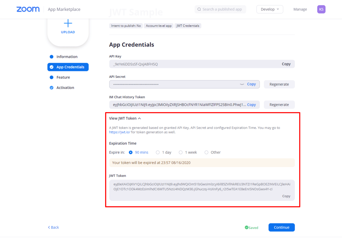Click the Upload label
The image size is (342, 239).
(68, 32)
